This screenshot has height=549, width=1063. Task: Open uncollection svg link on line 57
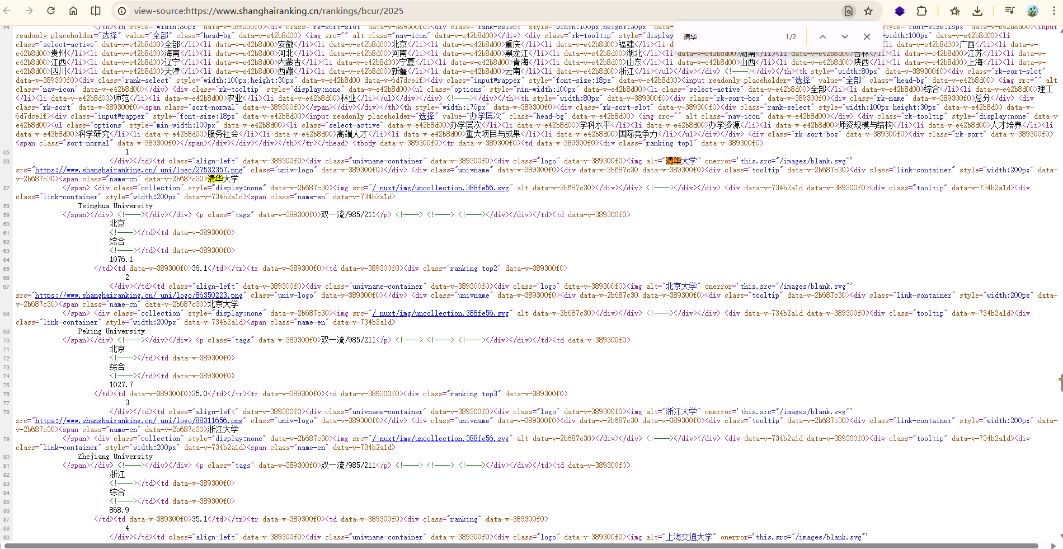click(441, 187)
